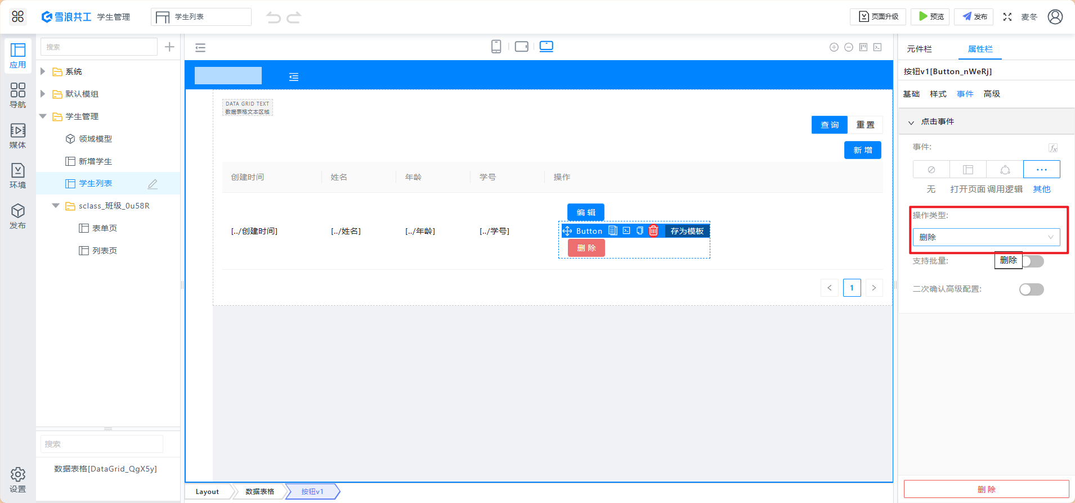Open the code console icon in canvas toolbar

(x=877, y=47)
